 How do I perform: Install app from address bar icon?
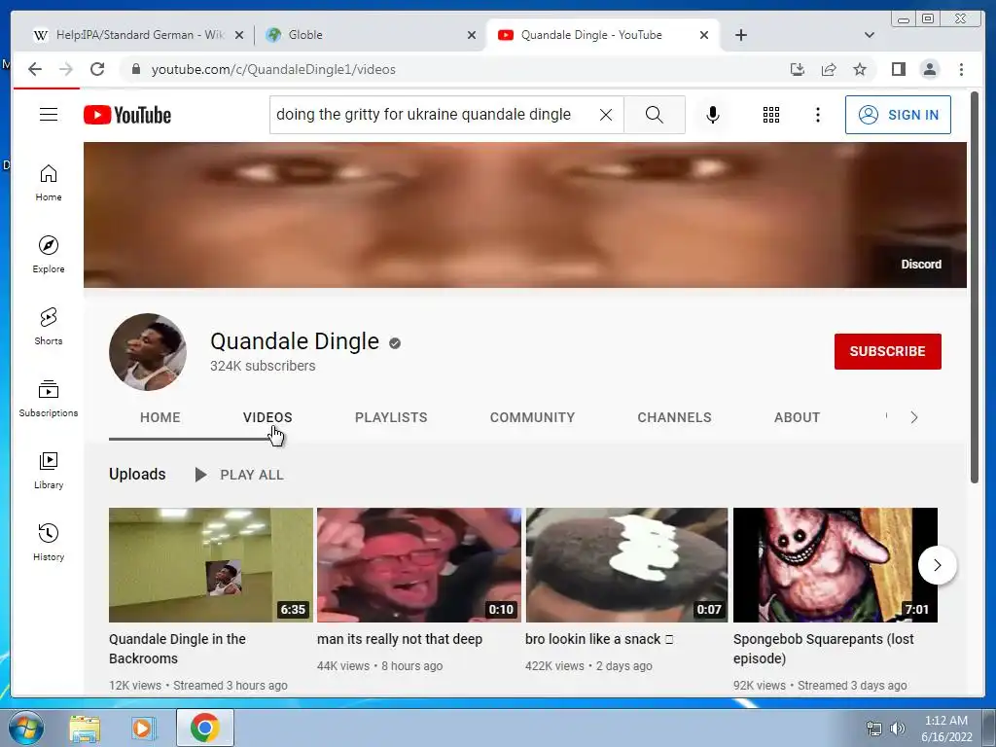[x=798, y=69]
